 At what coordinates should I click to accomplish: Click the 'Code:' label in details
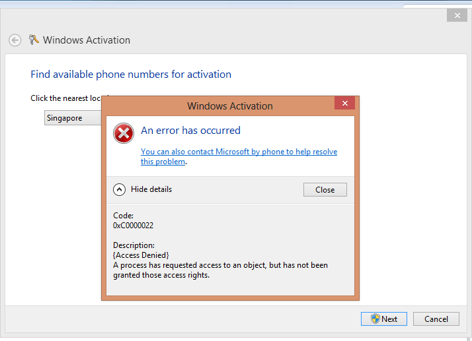coord(123,216)
